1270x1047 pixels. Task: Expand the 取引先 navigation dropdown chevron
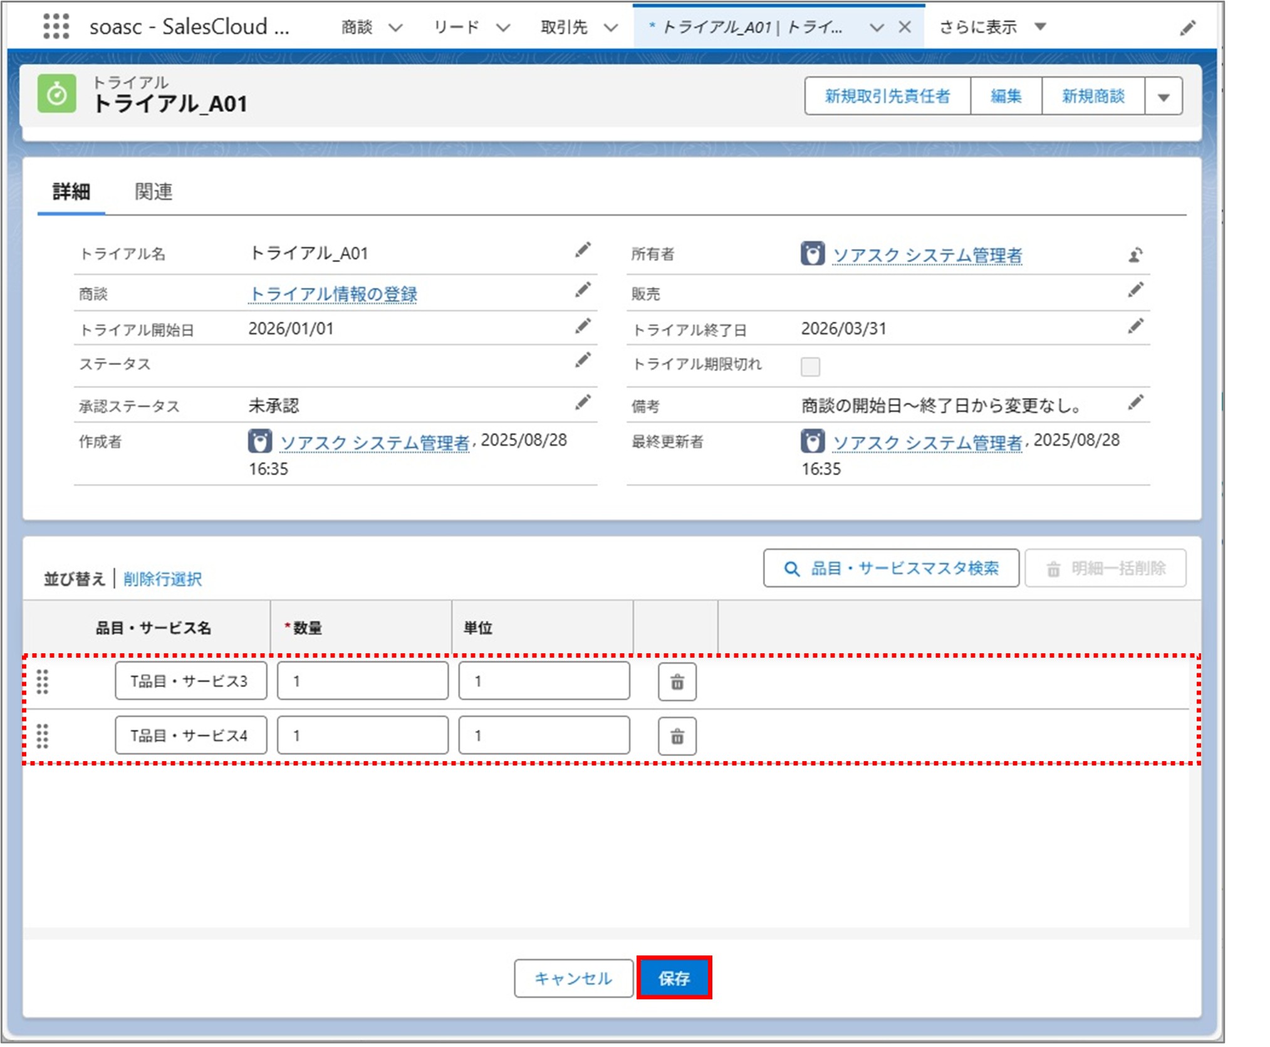click(611, 28)
